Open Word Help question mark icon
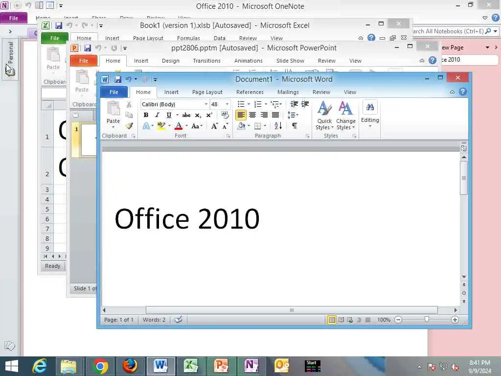Screen dimensions: 501x376 pyautogui.click(x=463, y=92)
